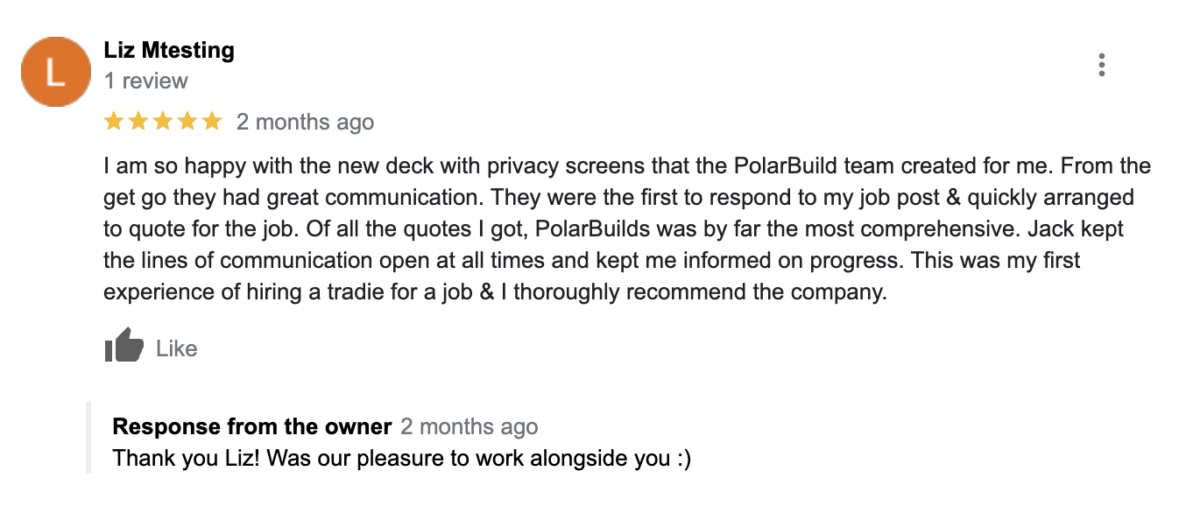Click the review's "2 months ago" timestamp
This screenshot has height=506, width=1186.
click(305, 123)
